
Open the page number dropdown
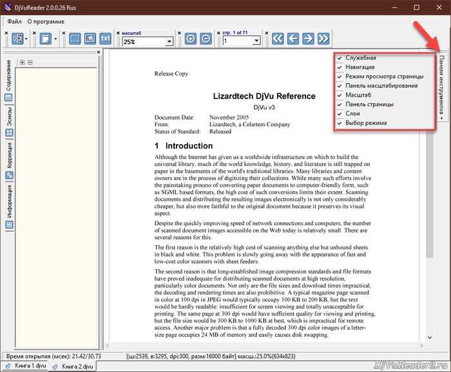[256, 41]
